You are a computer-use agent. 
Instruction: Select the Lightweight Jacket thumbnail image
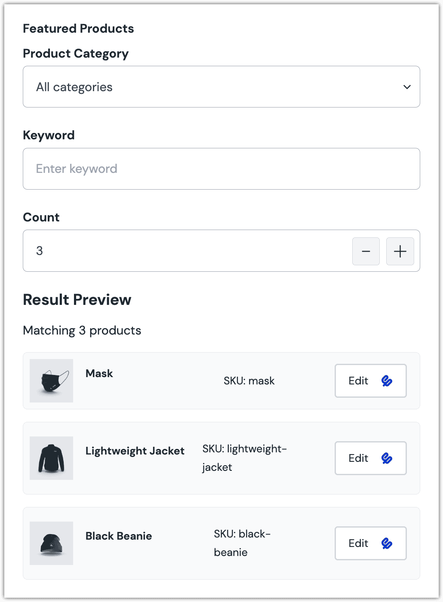coord(52,458)
